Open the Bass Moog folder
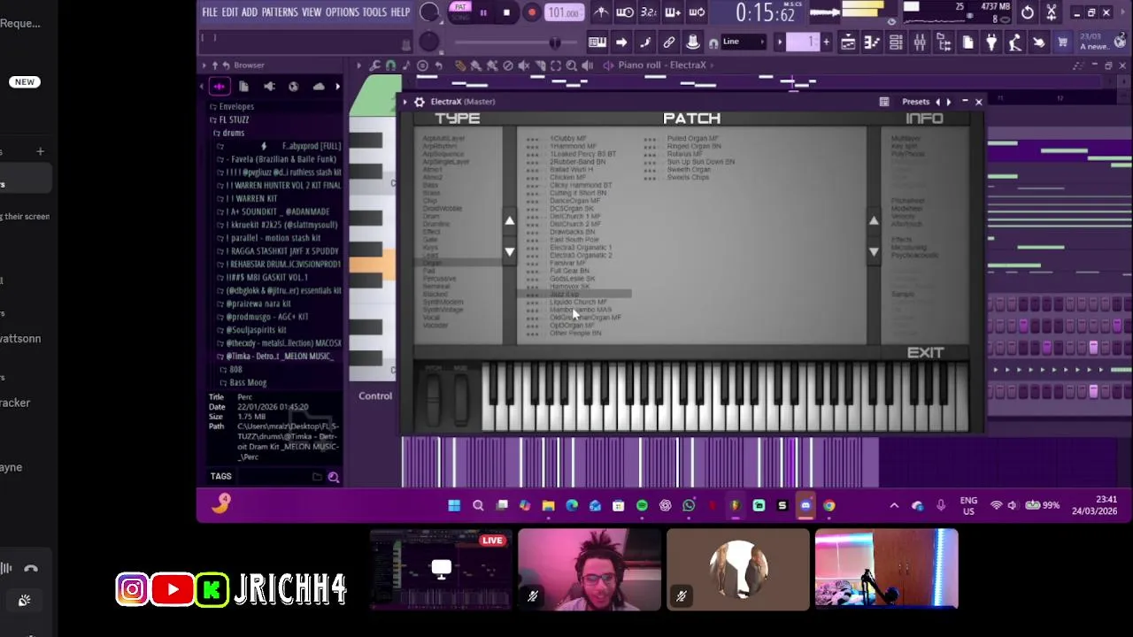Image resolution: width=1133 pixels, height=637 pixels. click(x=246, y=382)
